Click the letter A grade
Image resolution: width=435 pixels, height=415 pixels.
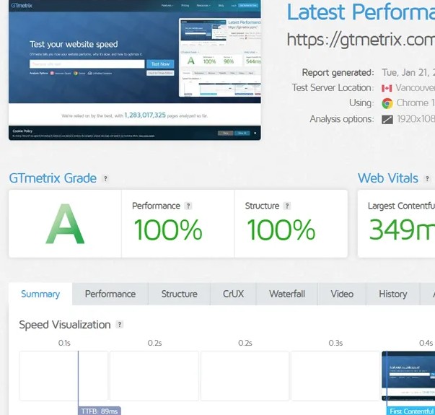65,224
